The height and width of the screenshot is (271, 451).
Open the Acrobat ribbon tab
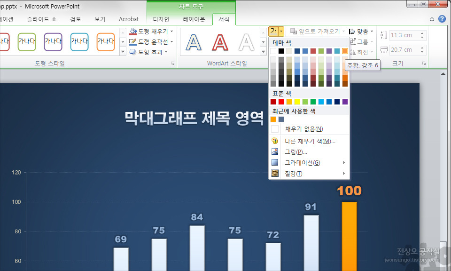129,19
